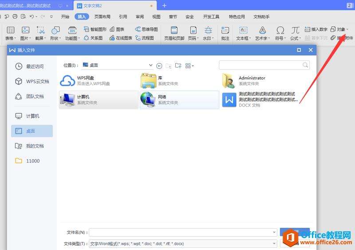The height and width of the screenshot is (250, 355).
Task: Create new folder with toolbar icon
Action: click(178, 65)
